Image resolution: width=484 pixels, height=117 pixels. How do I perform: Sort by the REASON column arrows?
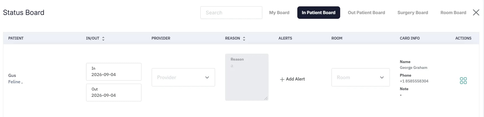(244, 39)
